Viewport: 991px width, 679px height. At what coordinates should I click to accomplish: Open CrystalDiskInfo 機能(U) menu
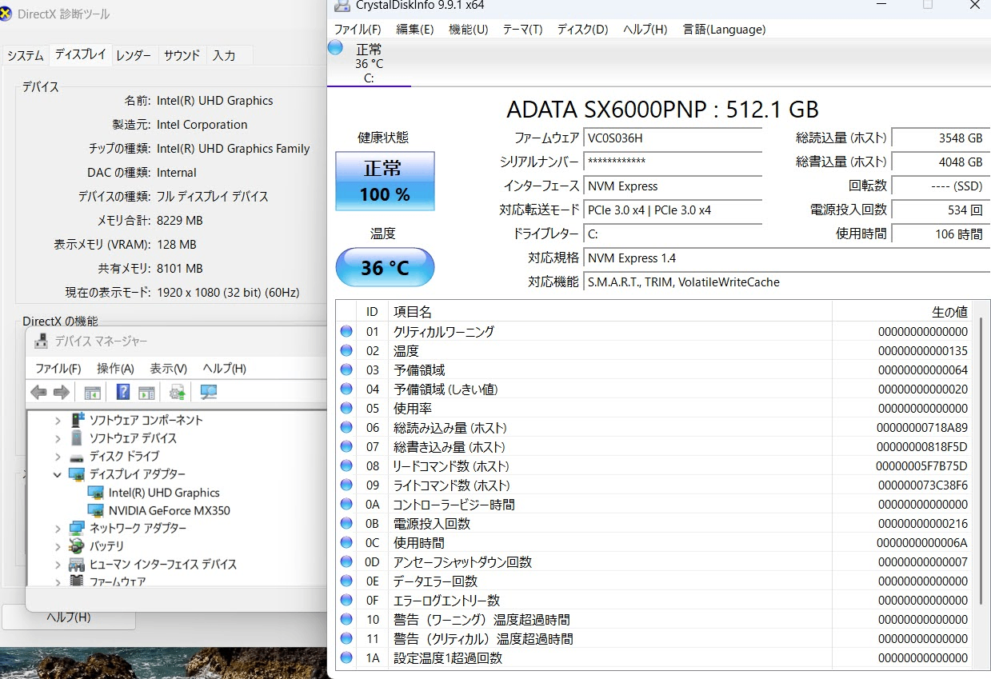click(x=469, y=30)
